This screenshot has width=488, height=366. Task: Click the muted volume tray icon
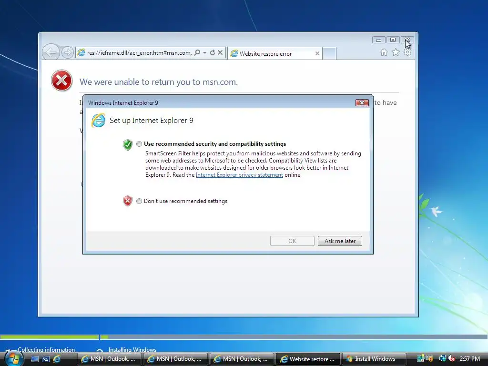pos(452,359)
